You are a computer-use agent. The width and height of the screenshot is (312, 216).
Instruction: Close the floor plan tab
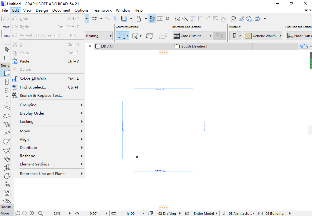pyautogui.click(x=90, y=46)
